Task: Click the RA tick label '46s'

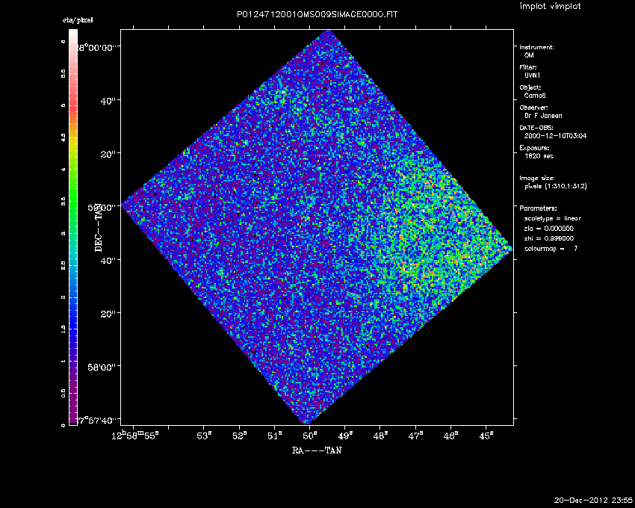Action: pos(450,436)
